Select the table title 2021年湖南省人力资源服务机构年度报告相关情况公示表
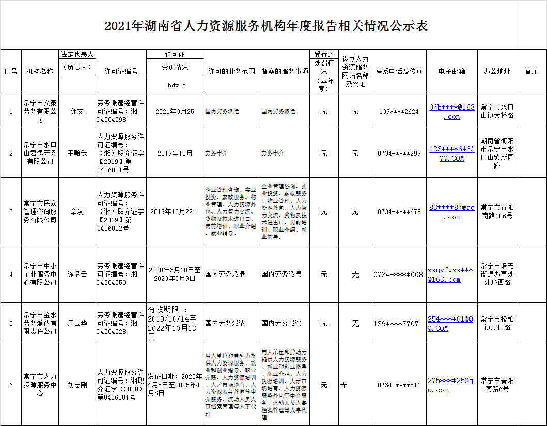This screenshot has width=547, height=426. (x=266, y=26)
